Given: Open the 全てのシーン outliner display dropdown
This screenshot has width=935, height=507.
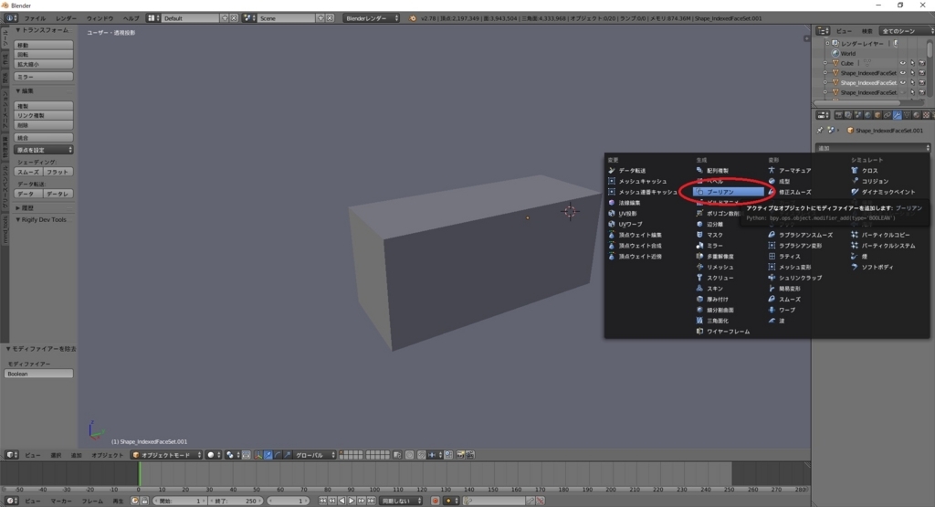Looking at the screenshot, I should (907, 31).
